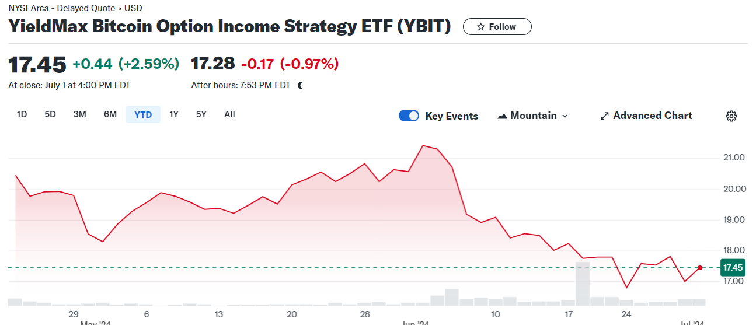Follow the YBIT ETF
Screen dimensions: 756x325
pos(497,27)
